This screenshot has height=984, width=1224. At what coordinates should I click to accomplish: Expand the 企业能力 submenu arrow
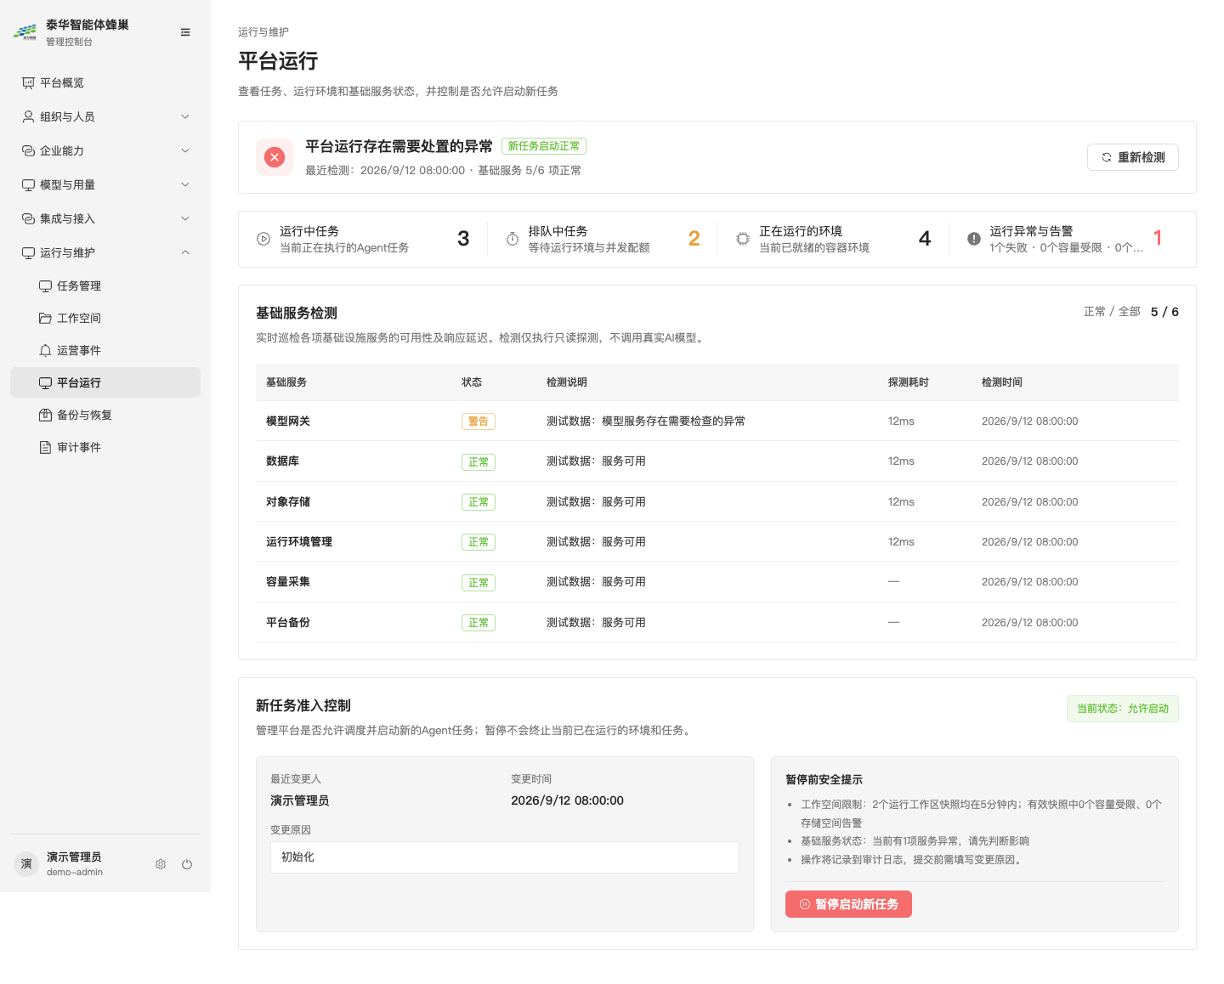pos(185,150)
